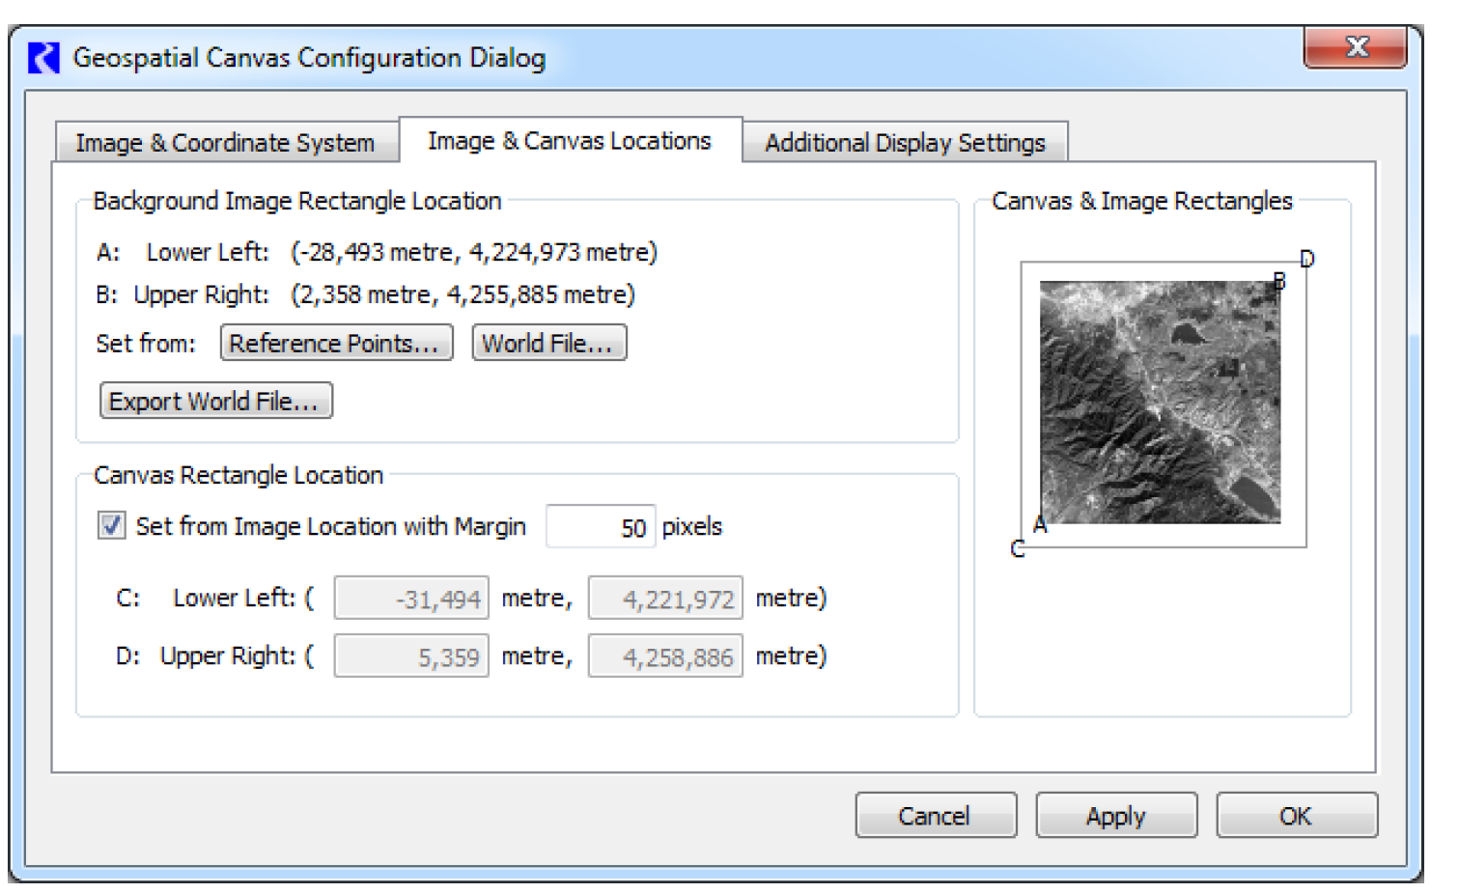Click the Upper Right D y-coordinate field
The image size is (1459, 893).
(665, 656)
